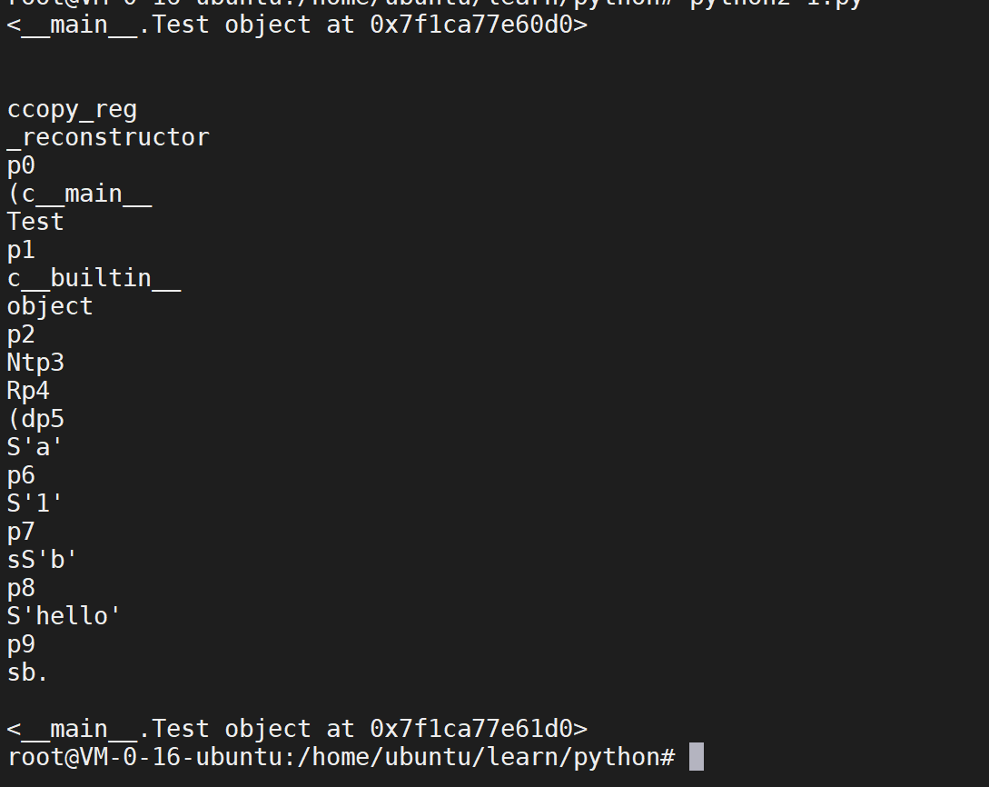
Task: Click the S'hello' string line
Action: pos(64,616)
